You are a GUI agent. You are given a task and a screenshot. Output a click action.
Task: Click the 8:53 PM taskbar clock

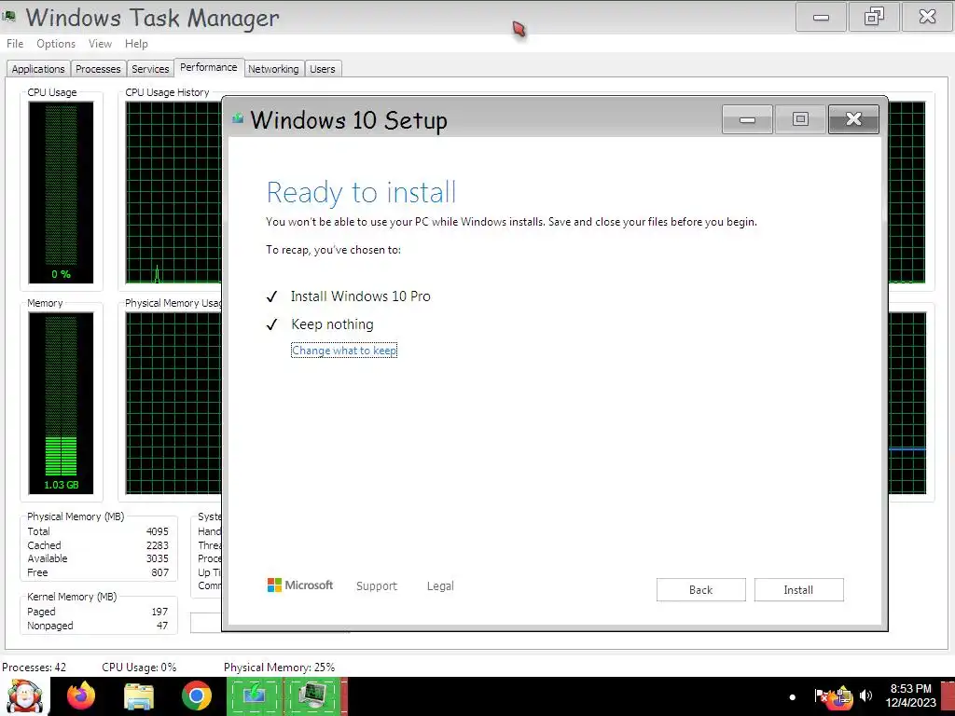[910, 695]
